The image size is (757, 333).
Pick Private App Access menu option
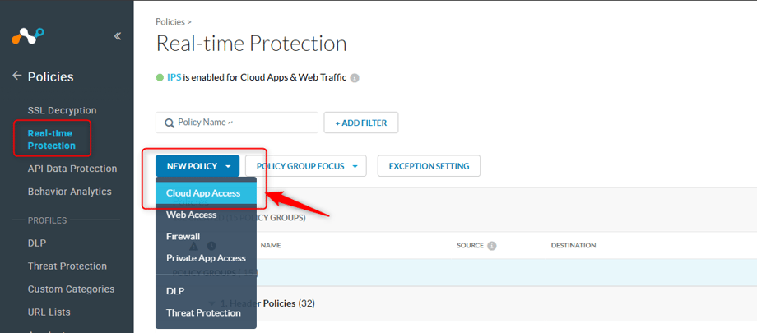tap(206, 257)
